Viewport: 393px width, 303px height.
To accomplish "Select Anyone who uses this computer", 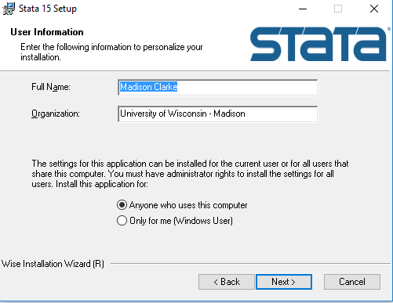I will point(122,205).
